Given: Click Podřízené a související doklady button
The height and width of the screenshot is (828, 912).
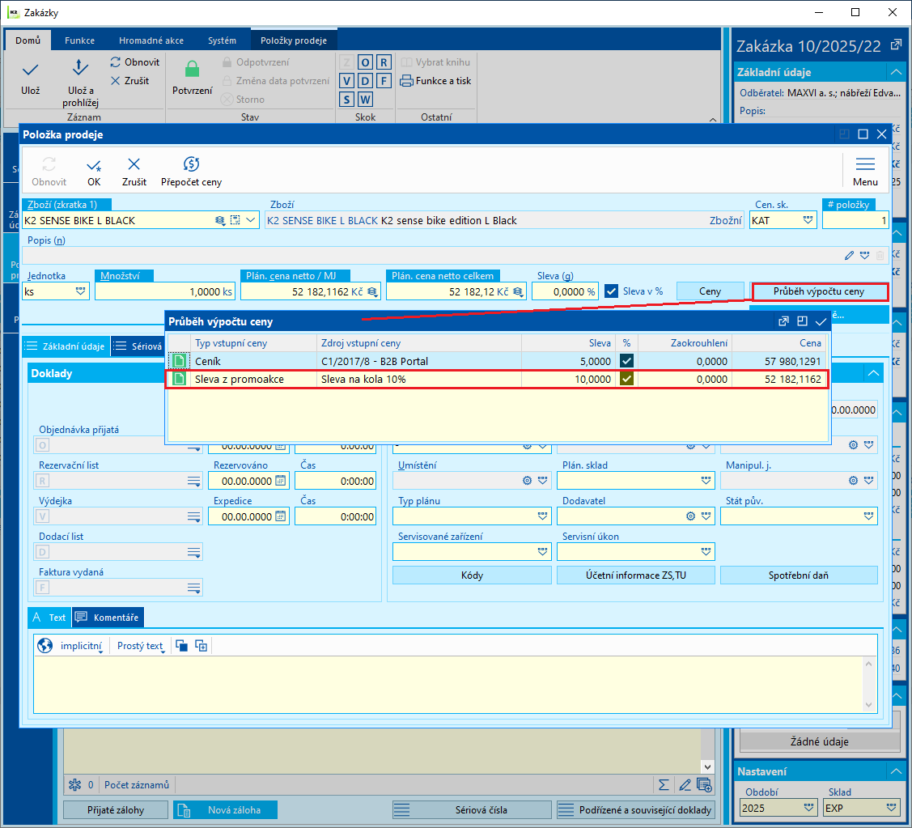Looking at the screenshot, I should (x=636, y=809).
